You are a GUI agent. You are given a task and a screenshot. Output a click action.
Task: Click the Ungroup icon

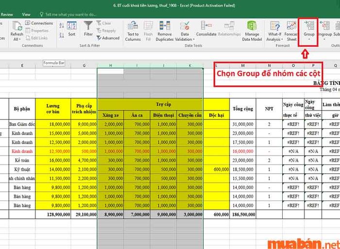click(x=324, y=26)
